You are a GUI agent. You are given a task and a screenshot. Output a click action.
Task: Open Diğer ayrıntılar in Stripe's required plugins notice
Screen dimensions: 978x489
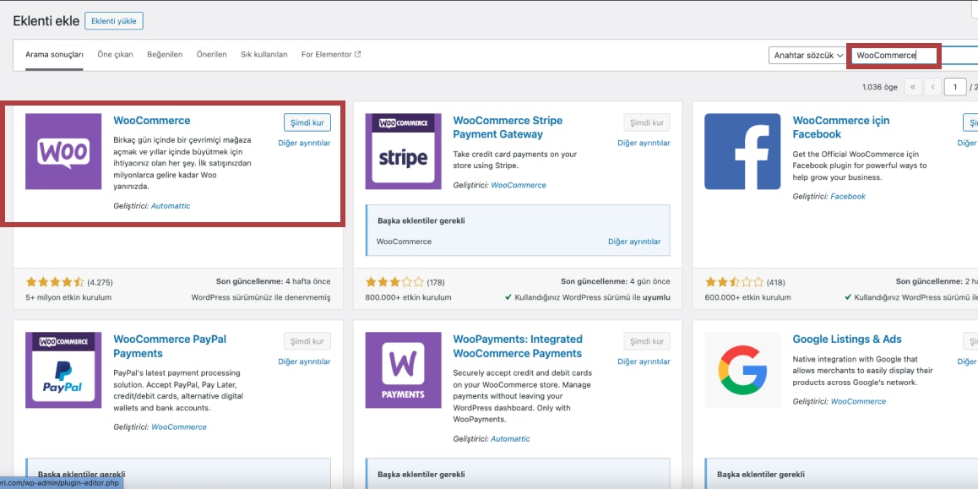634,242
